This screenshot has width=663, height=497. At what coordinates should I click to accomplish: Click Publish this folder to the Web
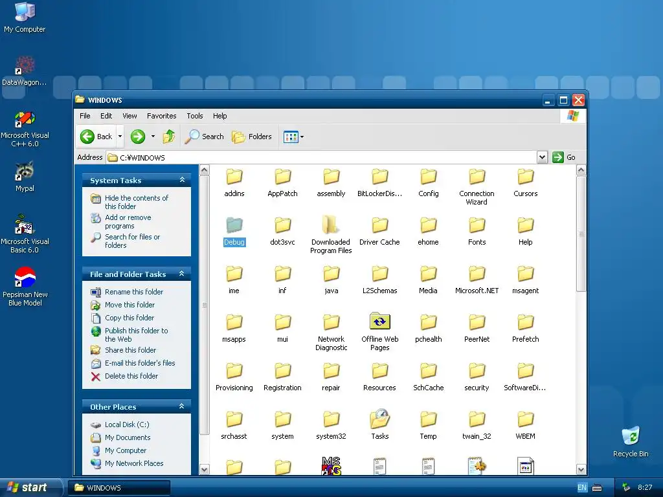[x=136, y=335]
